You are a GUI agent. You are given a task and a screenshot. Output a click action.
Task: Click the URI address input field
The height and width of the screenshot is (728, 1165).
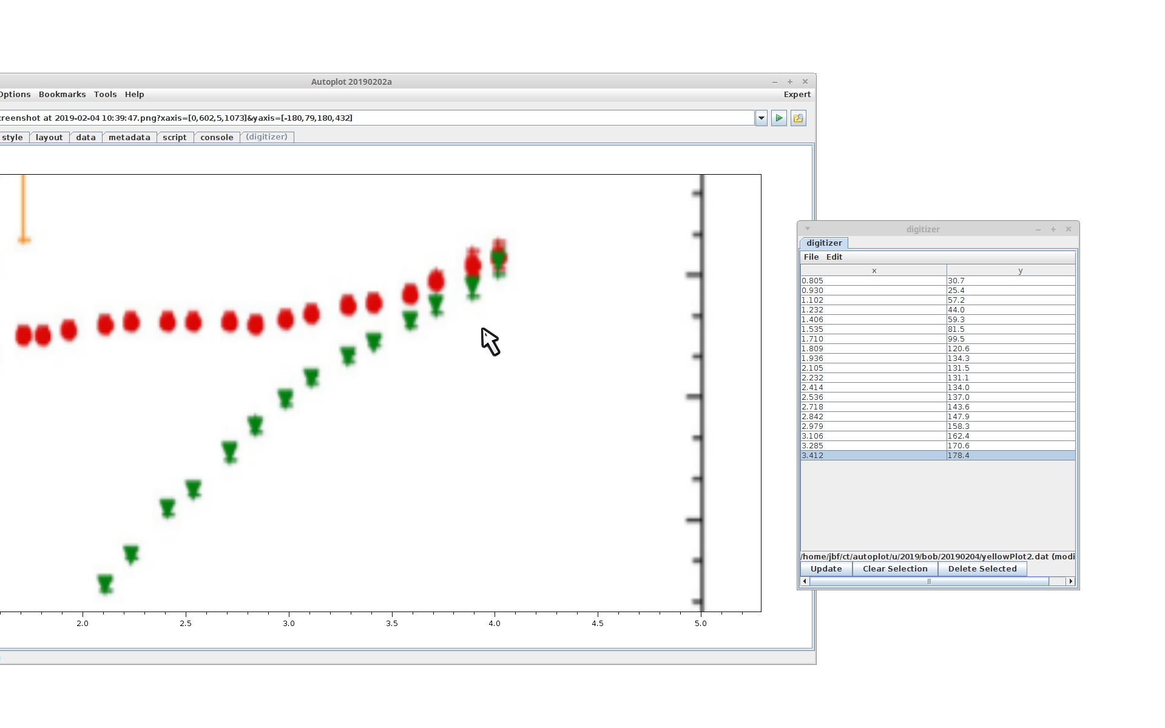(x=376, y=118)
